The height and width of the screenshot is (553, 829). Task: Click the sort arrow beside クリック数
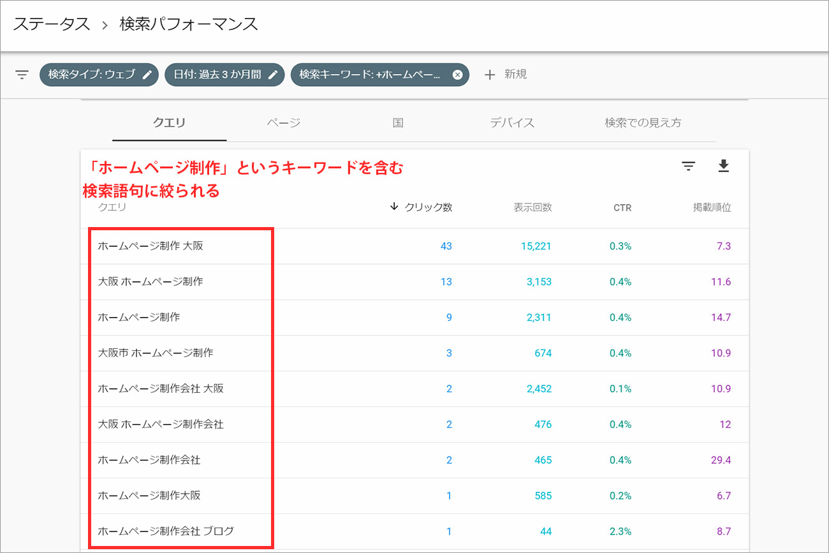[393, 207]
